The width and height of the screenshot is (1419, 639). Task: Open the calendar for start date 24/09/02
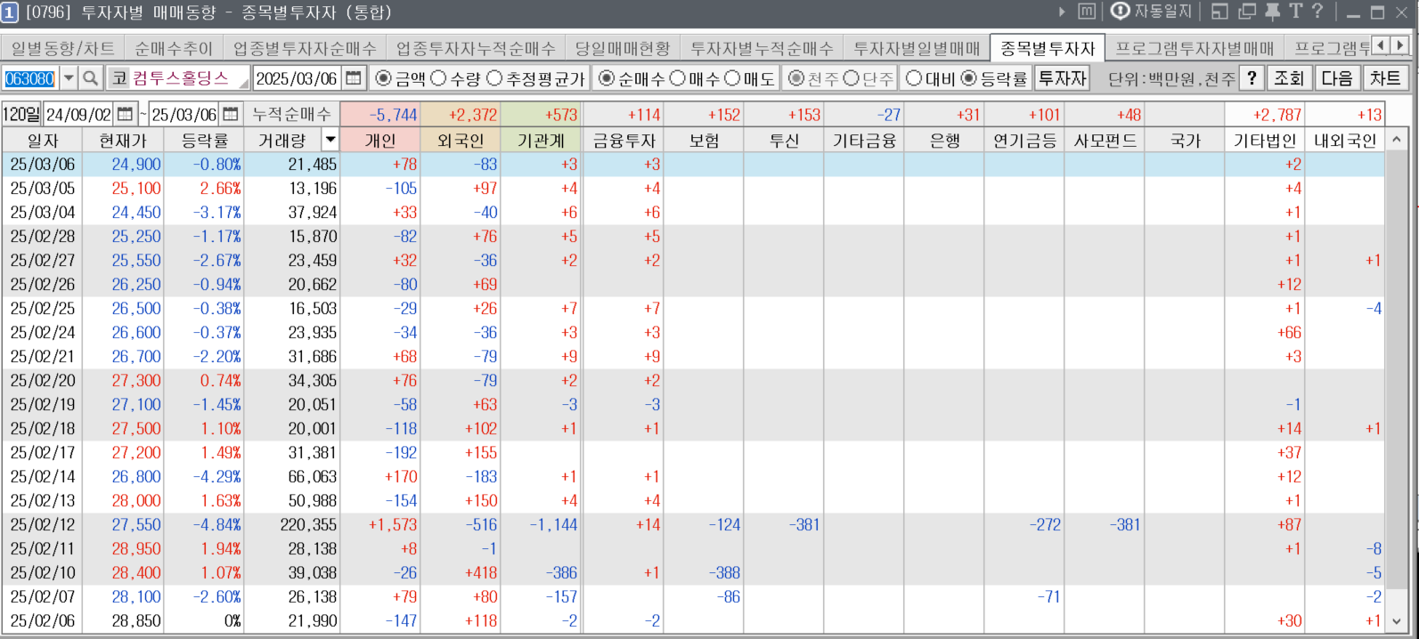point(125,114)
